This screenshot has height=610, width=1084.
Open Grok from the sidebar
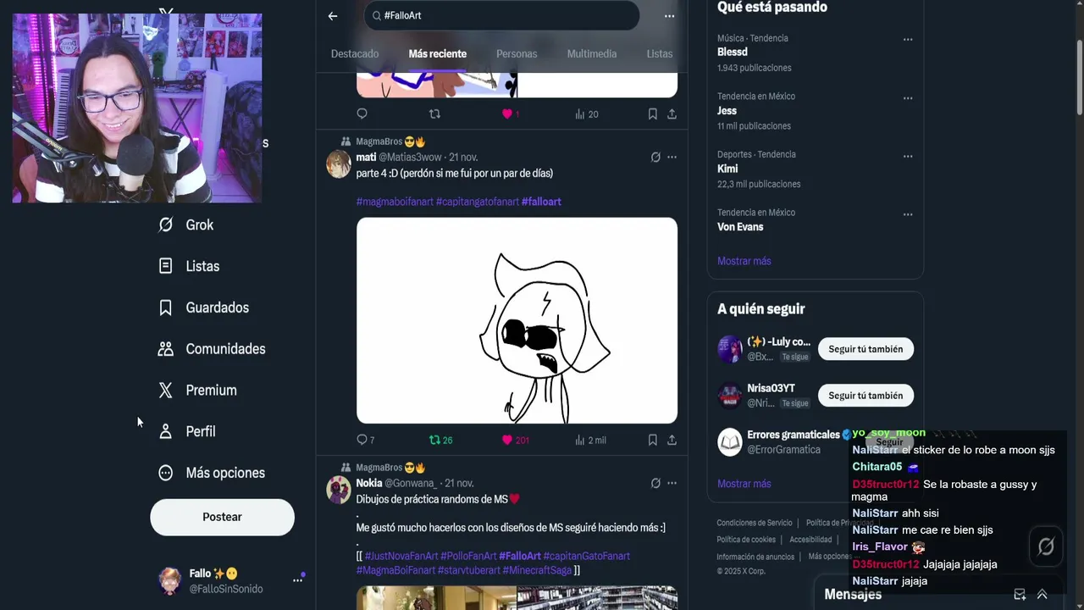click(x=186, y=225)
